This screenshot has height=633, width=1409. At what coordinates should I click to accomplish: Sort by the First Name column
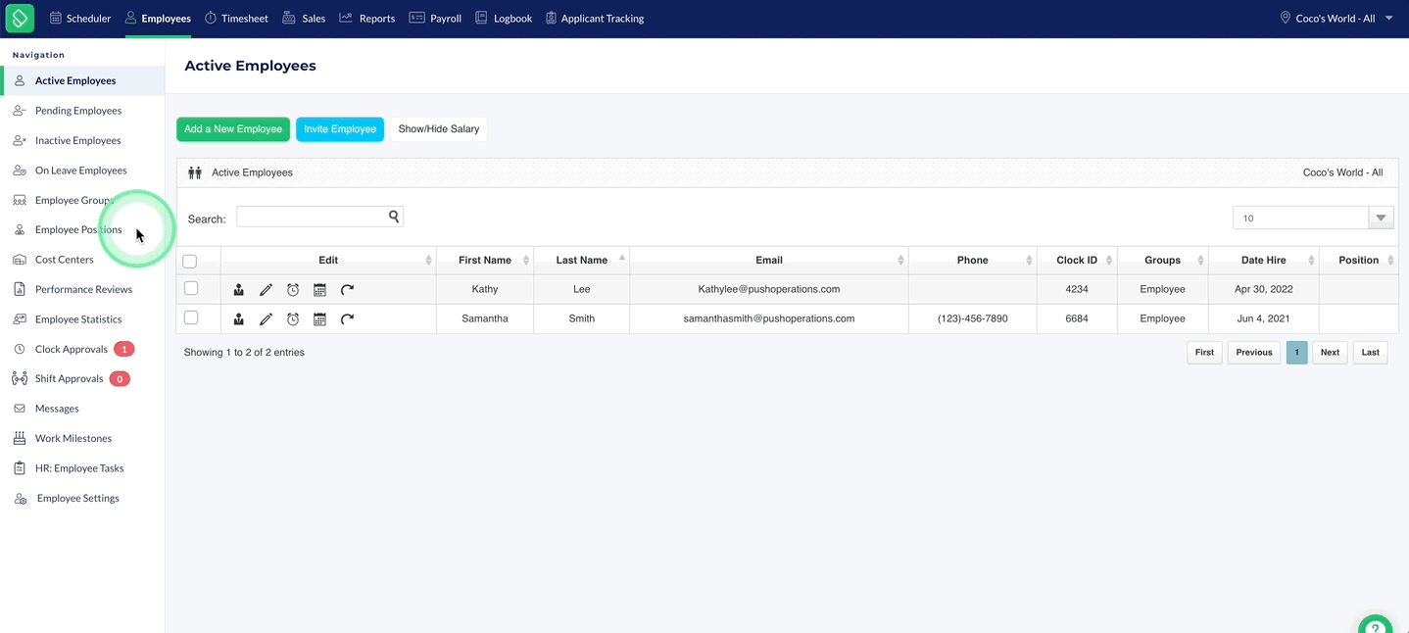click(x=485, y=261)
